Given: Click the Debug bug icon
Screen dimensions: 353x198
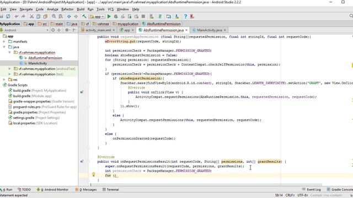Looking at the screenshot, I should pyautogui.click(x=116, y=16).
